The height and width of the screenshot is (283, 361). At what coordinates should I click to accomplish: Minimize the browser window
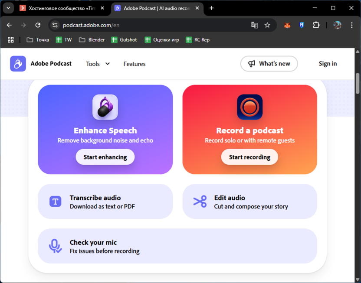315,8
